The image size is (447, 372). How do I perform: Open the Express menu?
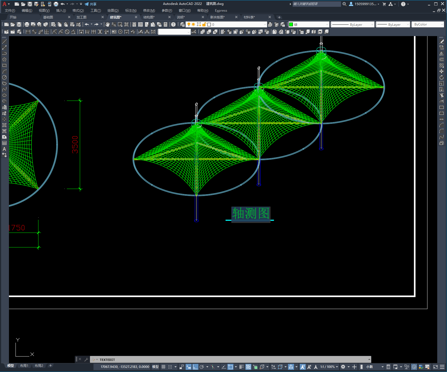point(221,11)
